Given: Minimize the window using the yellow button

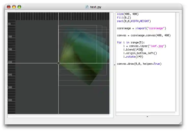Looking at the screenshot, I should click(x=14, y=7).
